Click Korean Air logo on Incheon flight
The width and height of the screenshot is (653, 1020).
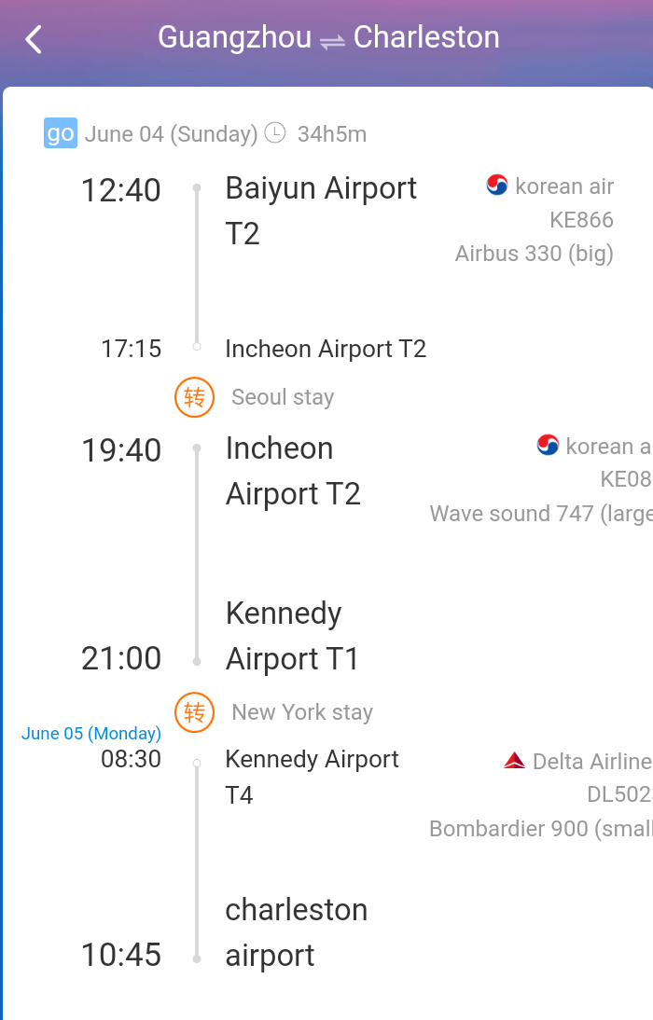(x=548, y=446)
